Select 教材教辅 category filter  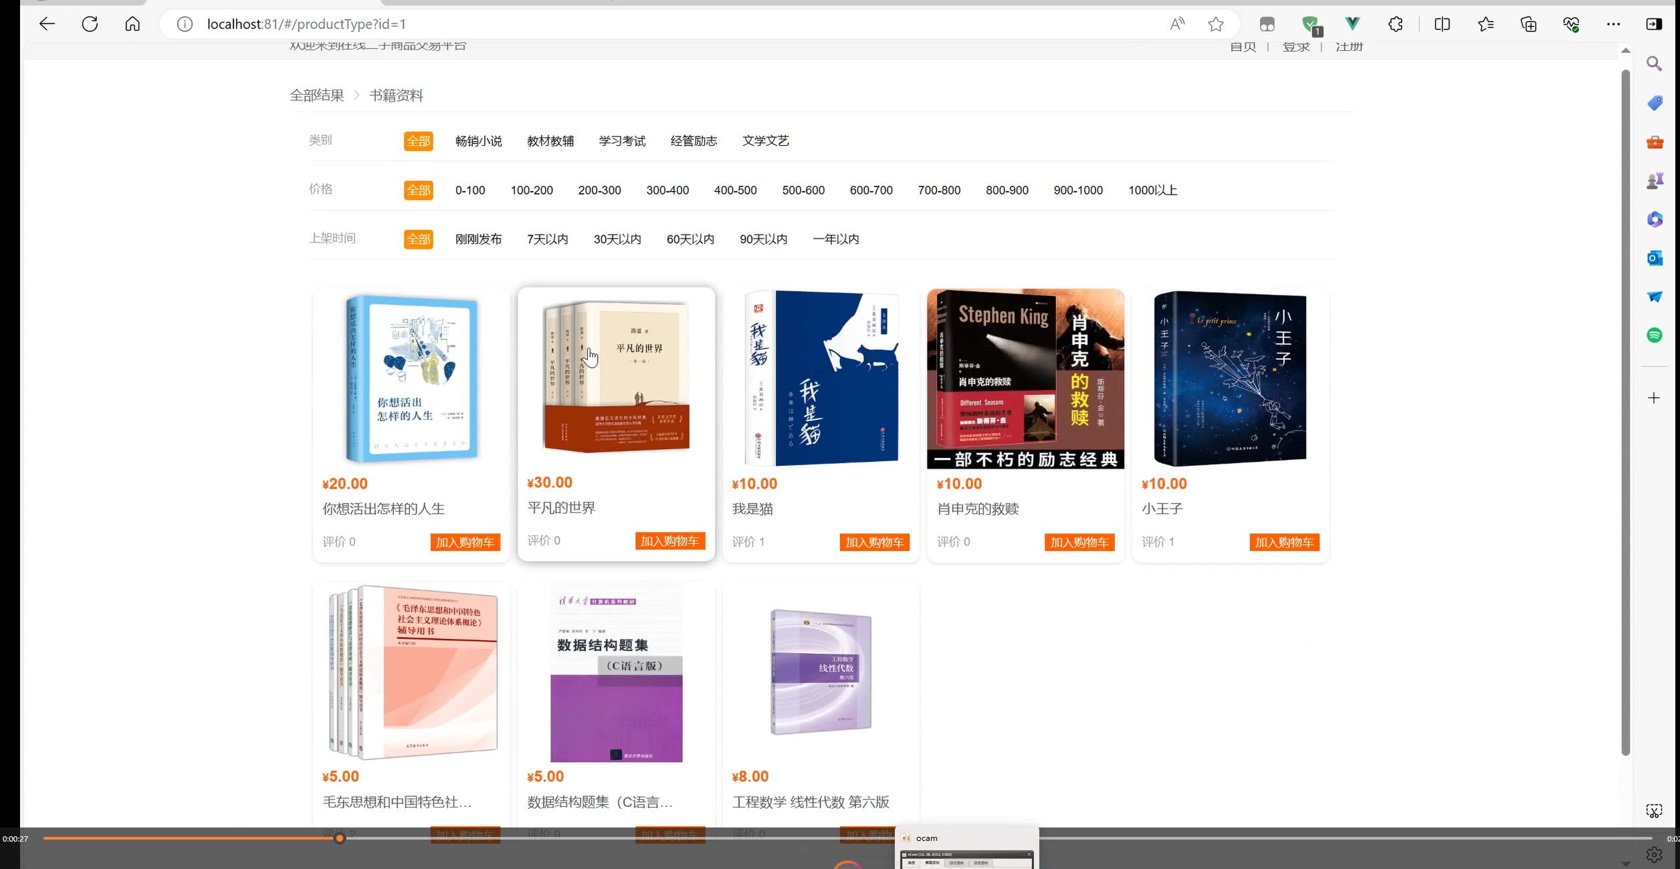point(550,141)
